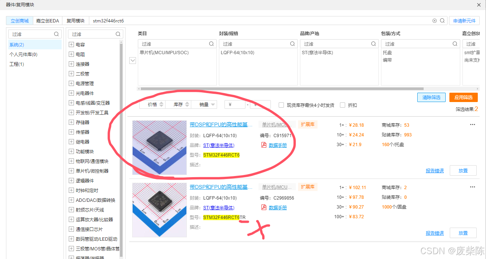Open 数据手册 link for C915971

278,145
